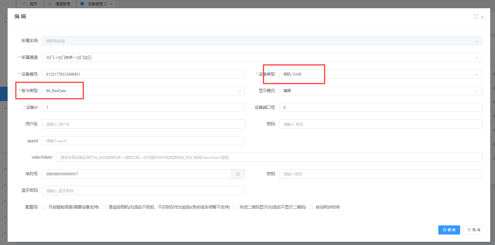495x245 pixels.
Task: Click the videoToken input field
Action: (x=269, y=157)
